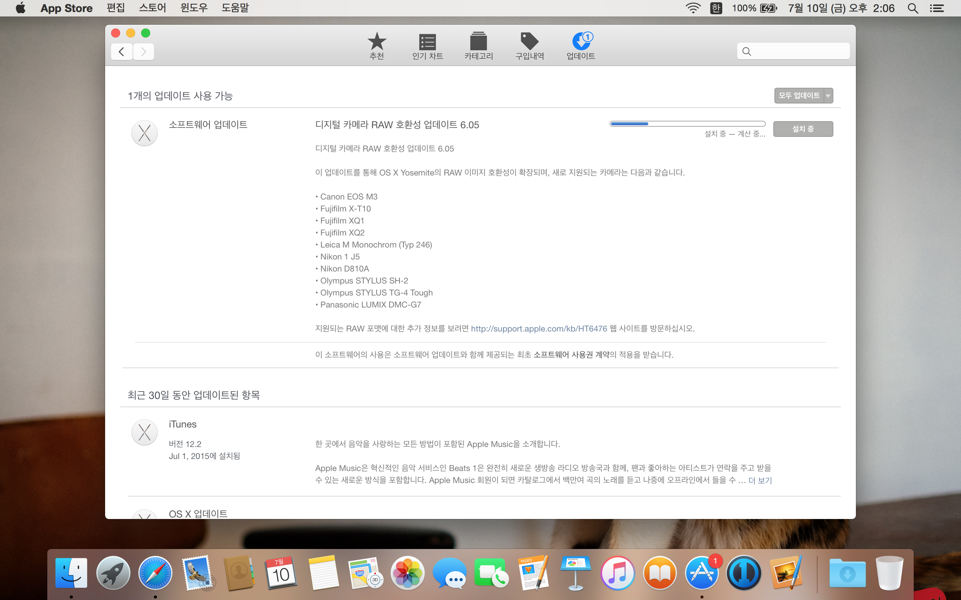Expand the 모두 업데이트 dropdown arrow
961x600 pixels.
[828, 96]
